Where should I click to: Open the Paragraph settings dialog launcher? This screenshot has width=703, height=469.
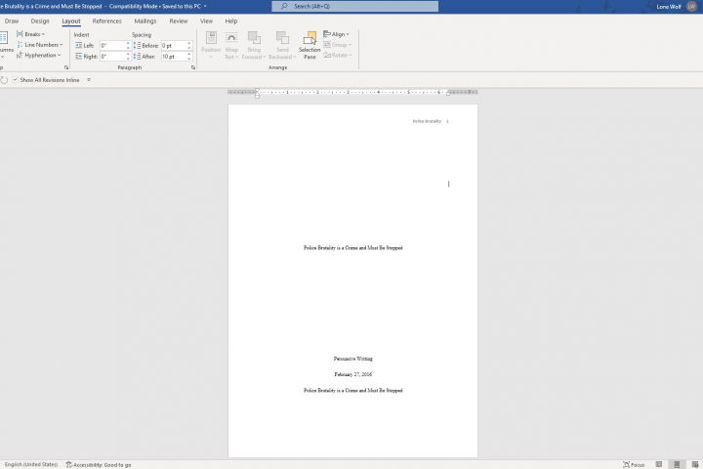193,67
